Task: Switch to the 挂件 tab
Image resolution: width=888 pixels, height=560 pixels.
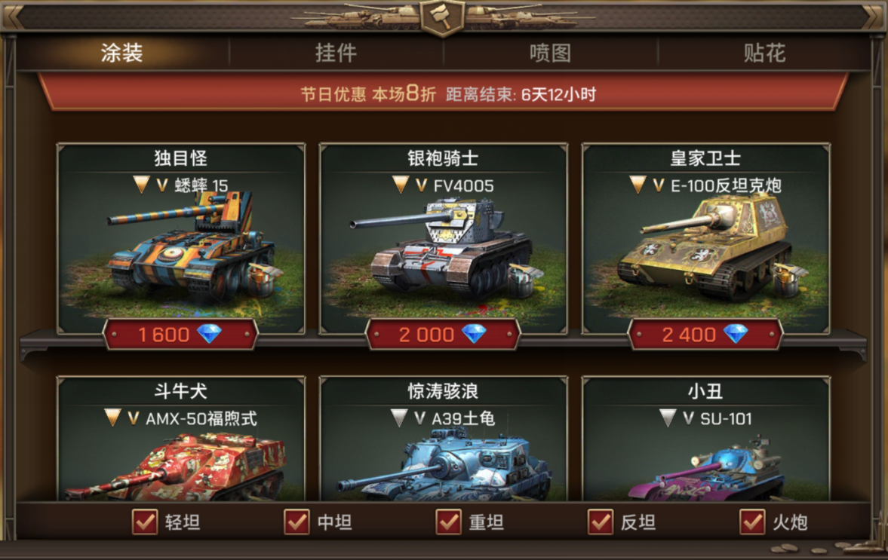Action: tap(336, 54)
